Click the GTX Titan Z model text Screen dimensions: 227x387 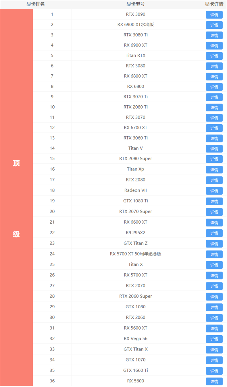[x=136, y=243]
